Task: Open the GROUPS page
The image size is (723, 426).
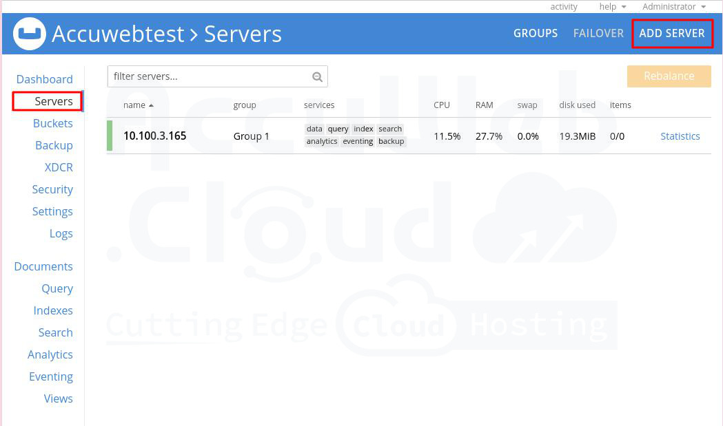Action: click(536, 33)
